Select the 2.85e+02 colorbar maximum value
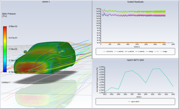 click(x=13, y=26)
